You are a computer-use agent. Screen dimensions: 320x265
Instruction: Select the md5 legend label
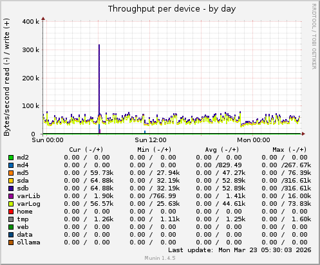tap(23, 173)
